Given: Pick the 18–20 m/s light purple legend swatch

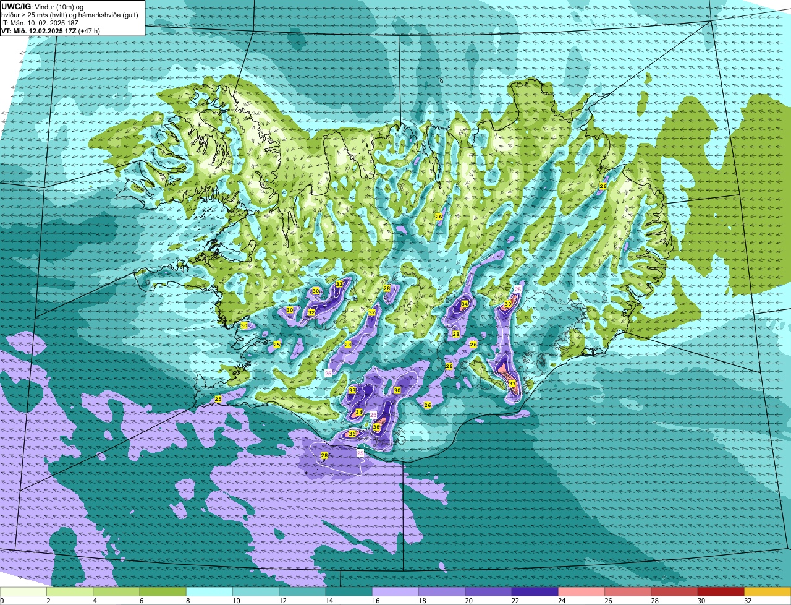Looking at the screenshot, I should 442,591.
